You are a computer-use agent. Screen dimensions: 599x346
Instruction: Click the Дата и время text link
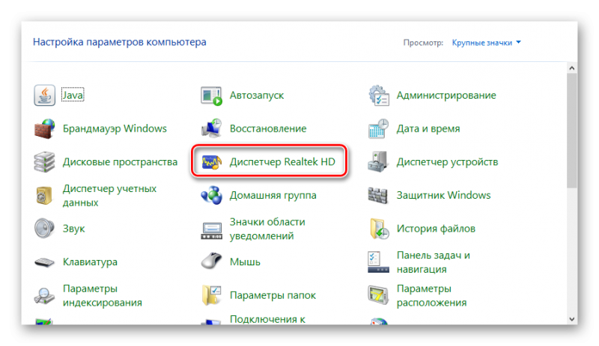pyautogui.click(x=428, y=129)
